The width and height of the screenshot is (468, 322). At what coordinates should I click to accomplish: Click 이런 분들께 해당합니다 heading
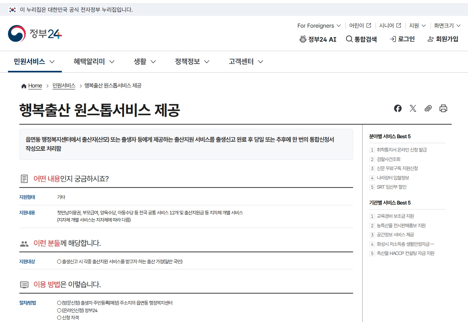67,243
